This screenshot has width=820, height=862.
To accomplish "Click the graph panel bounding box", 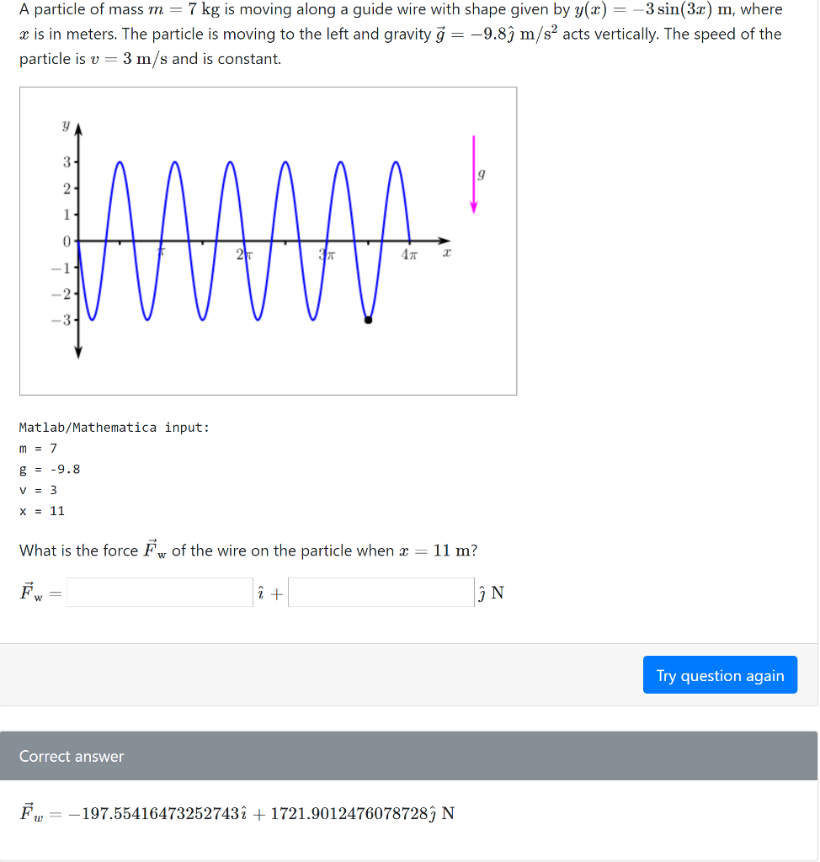I will click(x=268, y=240).
